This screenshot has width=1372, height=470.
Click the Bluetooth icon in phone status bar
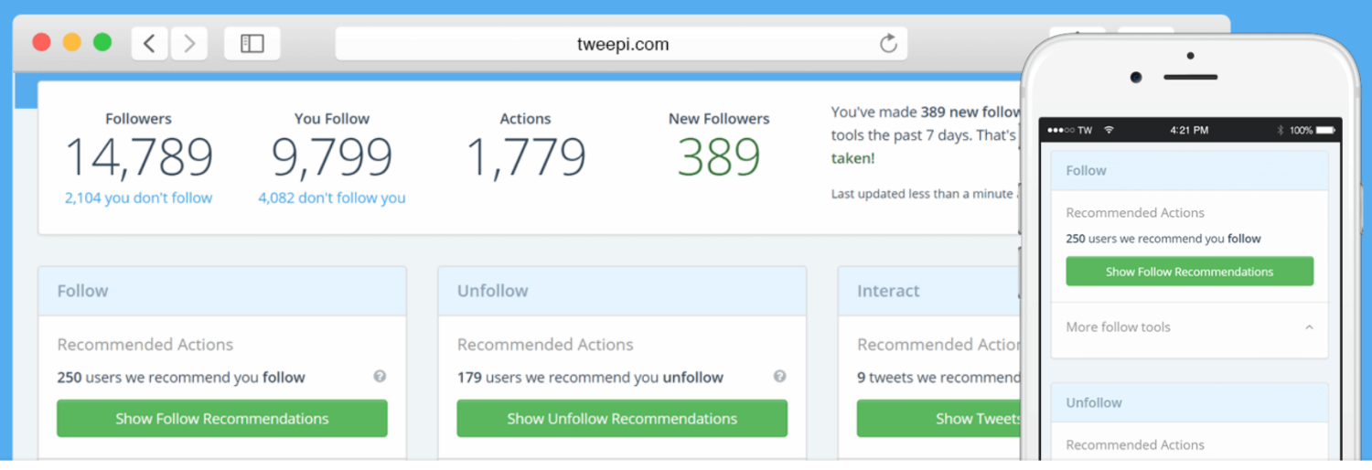[x=1281, y=131]
